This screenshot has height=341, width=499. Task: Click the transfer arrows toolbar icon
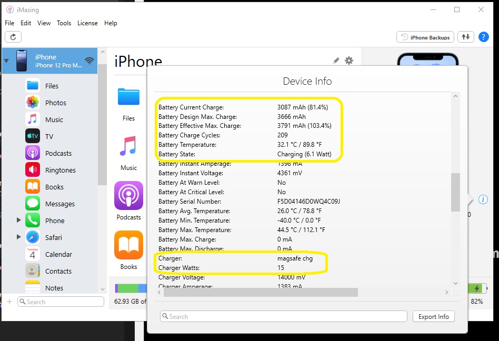(x=466, y=37)
